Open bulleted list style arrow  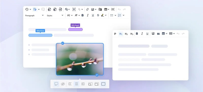(115, 15)
